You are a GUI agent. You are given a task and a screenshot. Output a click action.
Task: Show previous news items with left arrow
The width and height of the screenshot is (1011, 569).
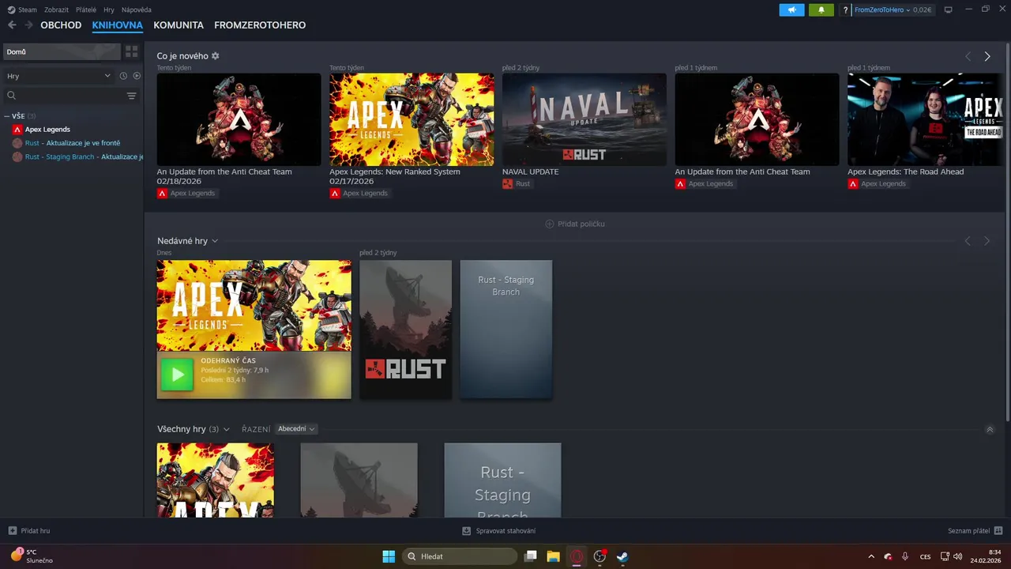[x=968, y=56]
